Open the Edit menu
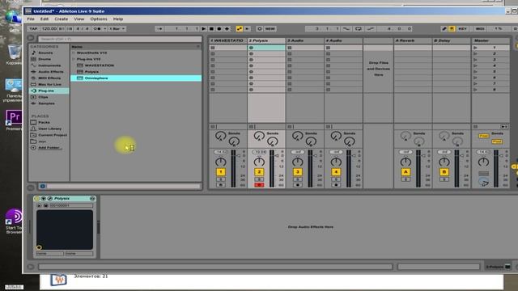Image resolution: width=518 pixels, height=291 pixels. click(x=45, y=19)
